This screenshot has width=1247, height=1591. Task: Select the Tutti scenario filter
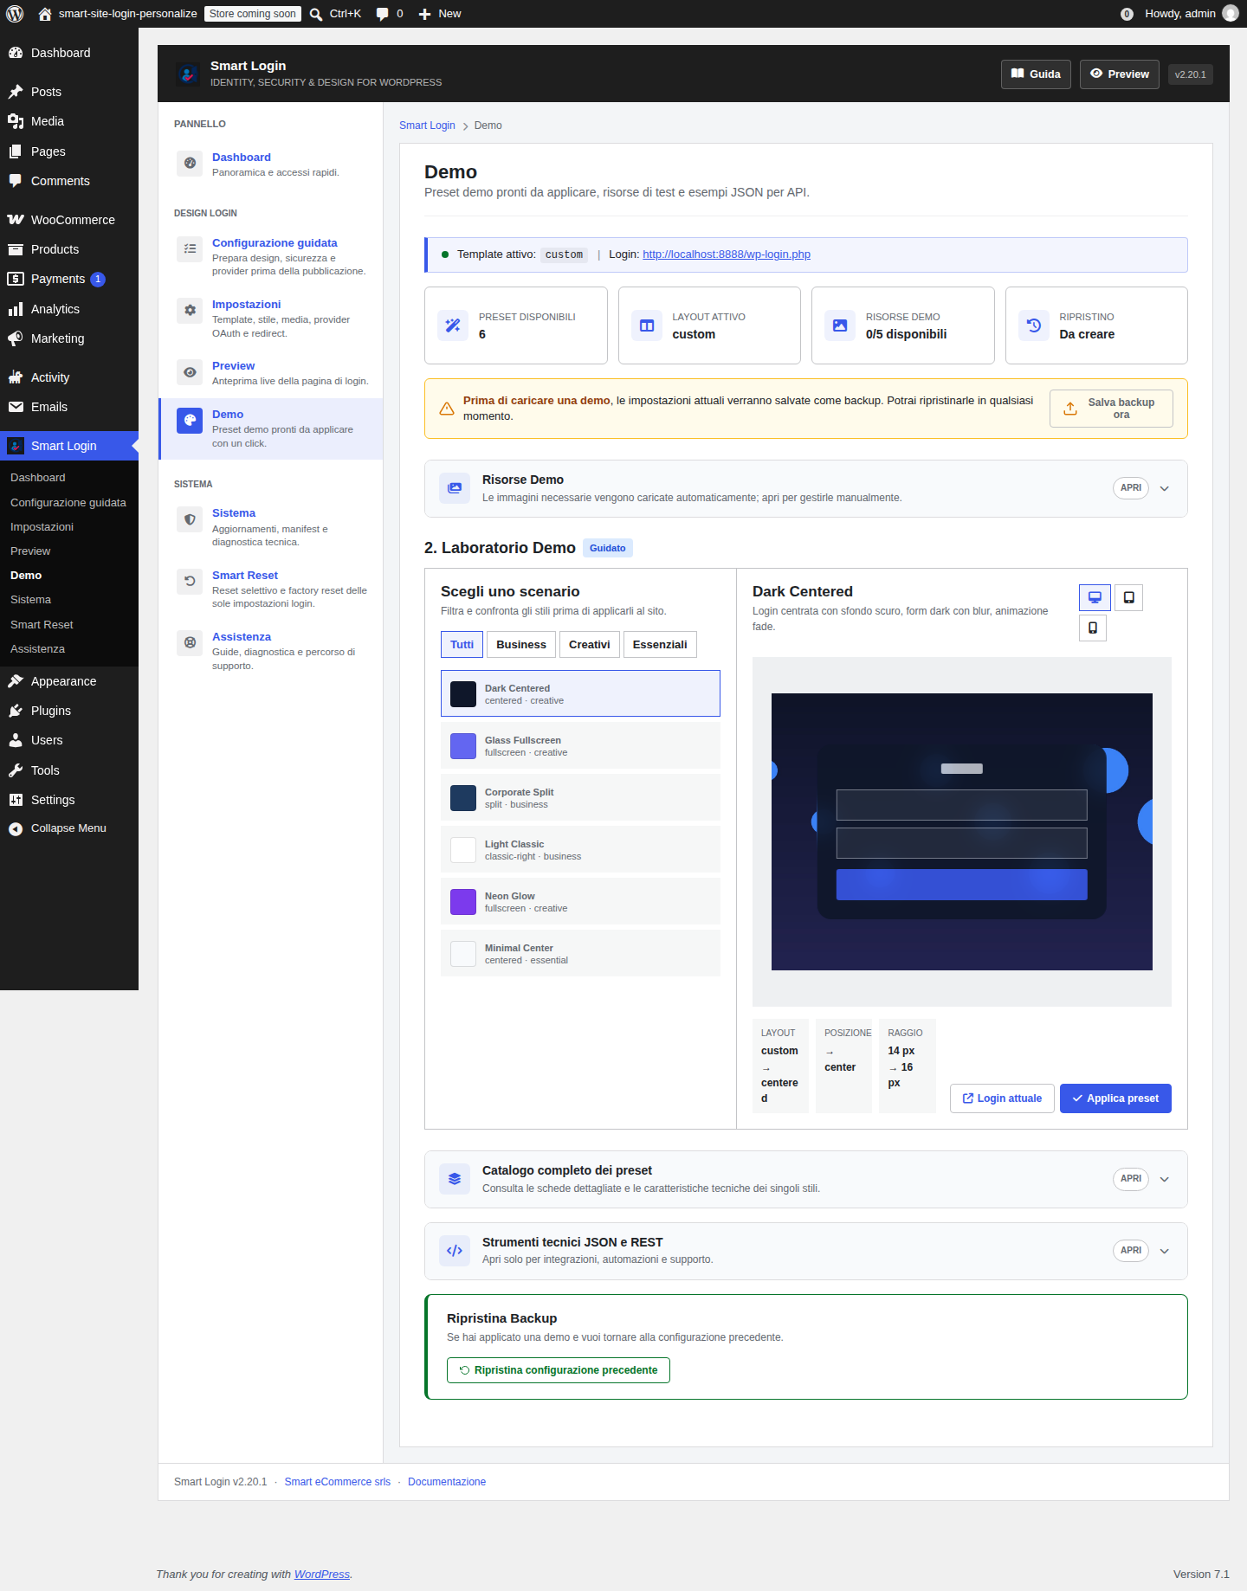(x=462, y=645)
